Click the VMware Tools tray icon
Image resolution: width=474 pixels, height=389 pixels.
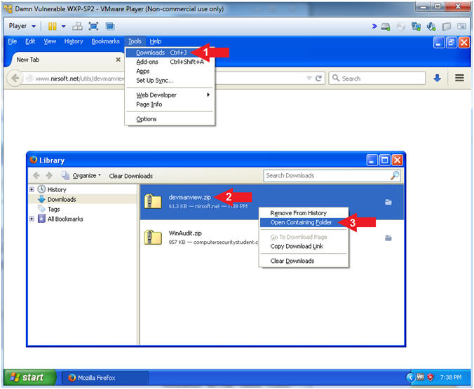(421, 377)
